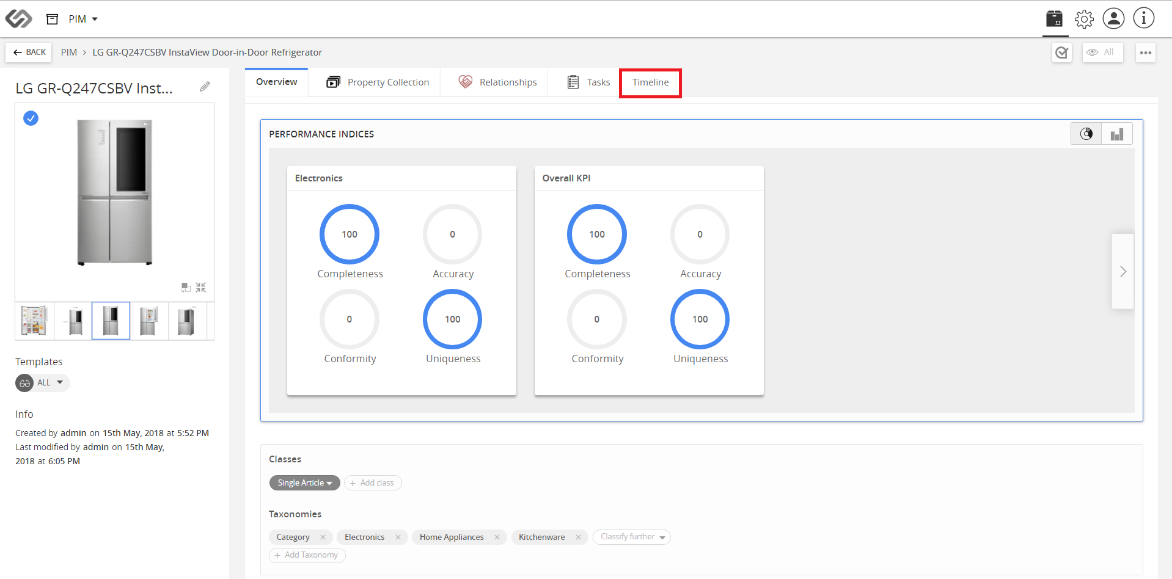Toggle the All visibility eye button
1172x579 pixels.
[1102, 53]
